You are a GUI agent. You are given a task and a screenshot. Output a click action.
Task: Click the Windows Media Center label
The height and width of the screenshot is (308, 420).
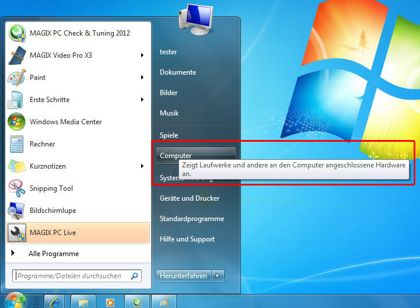65,122
